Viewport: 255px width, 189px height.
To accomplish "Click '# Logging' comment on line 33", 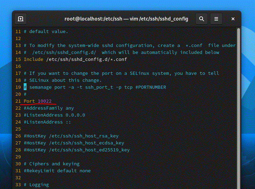I will pos(36,185).
